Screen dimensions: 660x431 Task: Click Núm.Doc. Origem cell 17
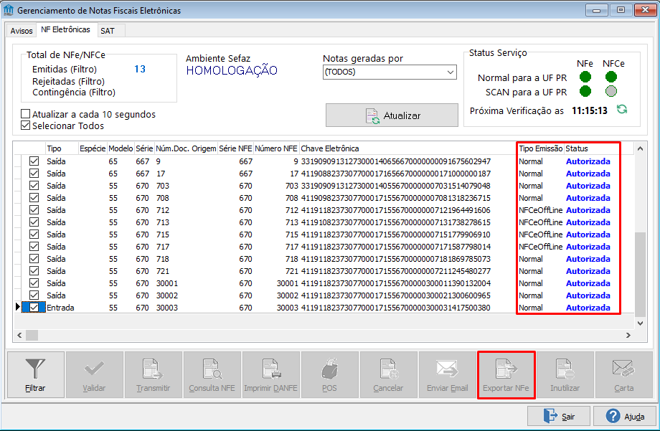coord(161,174)
